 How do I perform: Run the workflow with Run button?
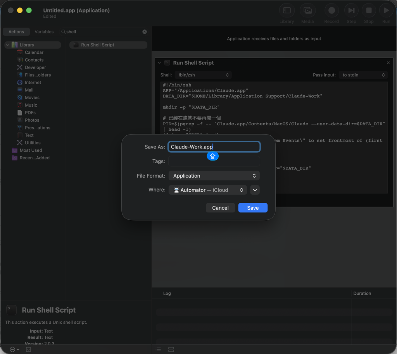(386, 10)
